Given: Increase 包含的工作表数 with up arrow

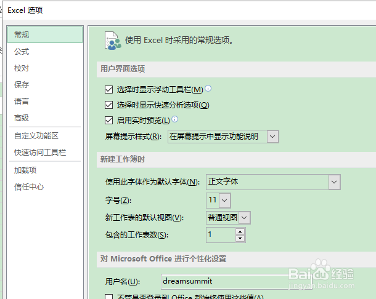Looking at the screenshot, I should pyautogui.click(x=240, y=232).
